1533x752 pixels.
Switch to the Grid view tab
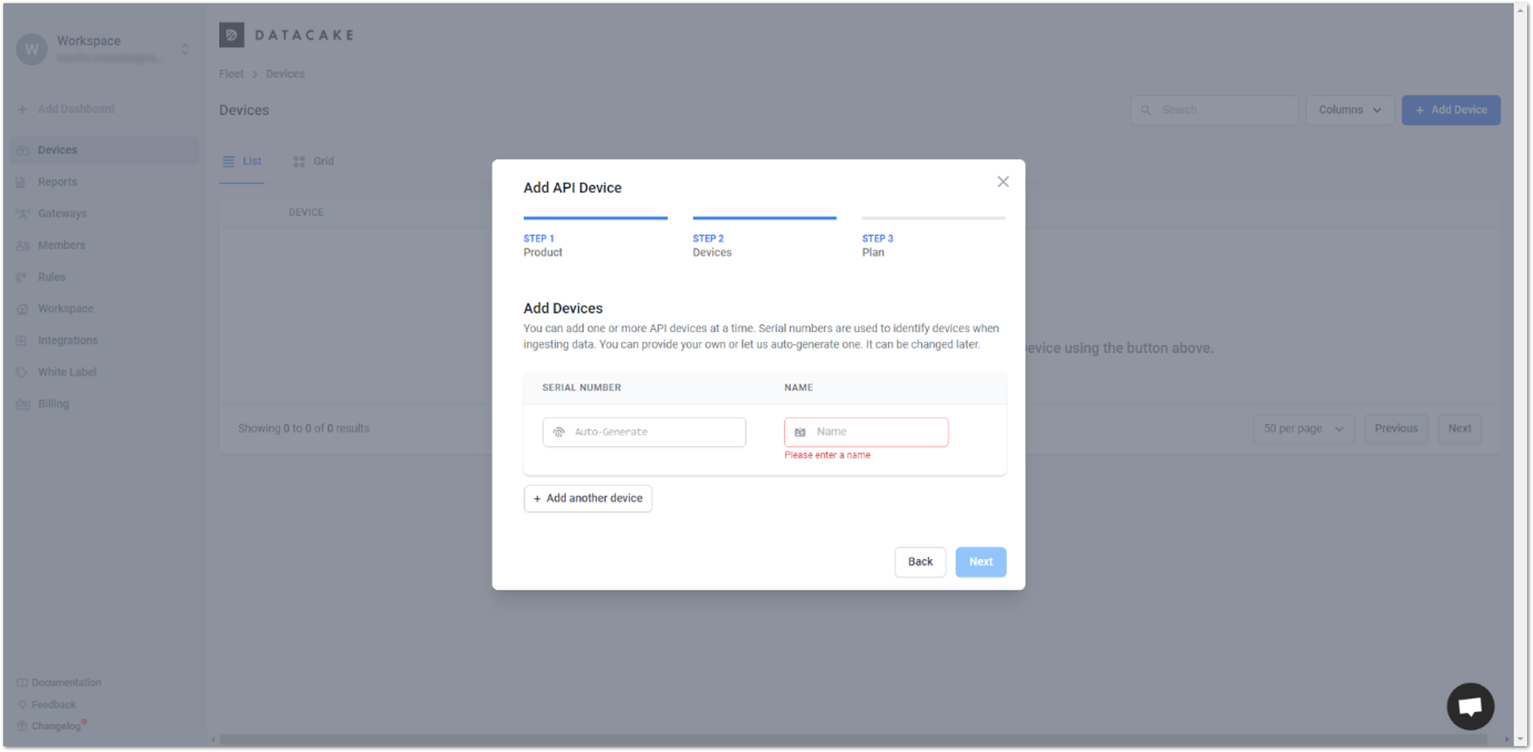pyautogui.click(x=313, y=161)
